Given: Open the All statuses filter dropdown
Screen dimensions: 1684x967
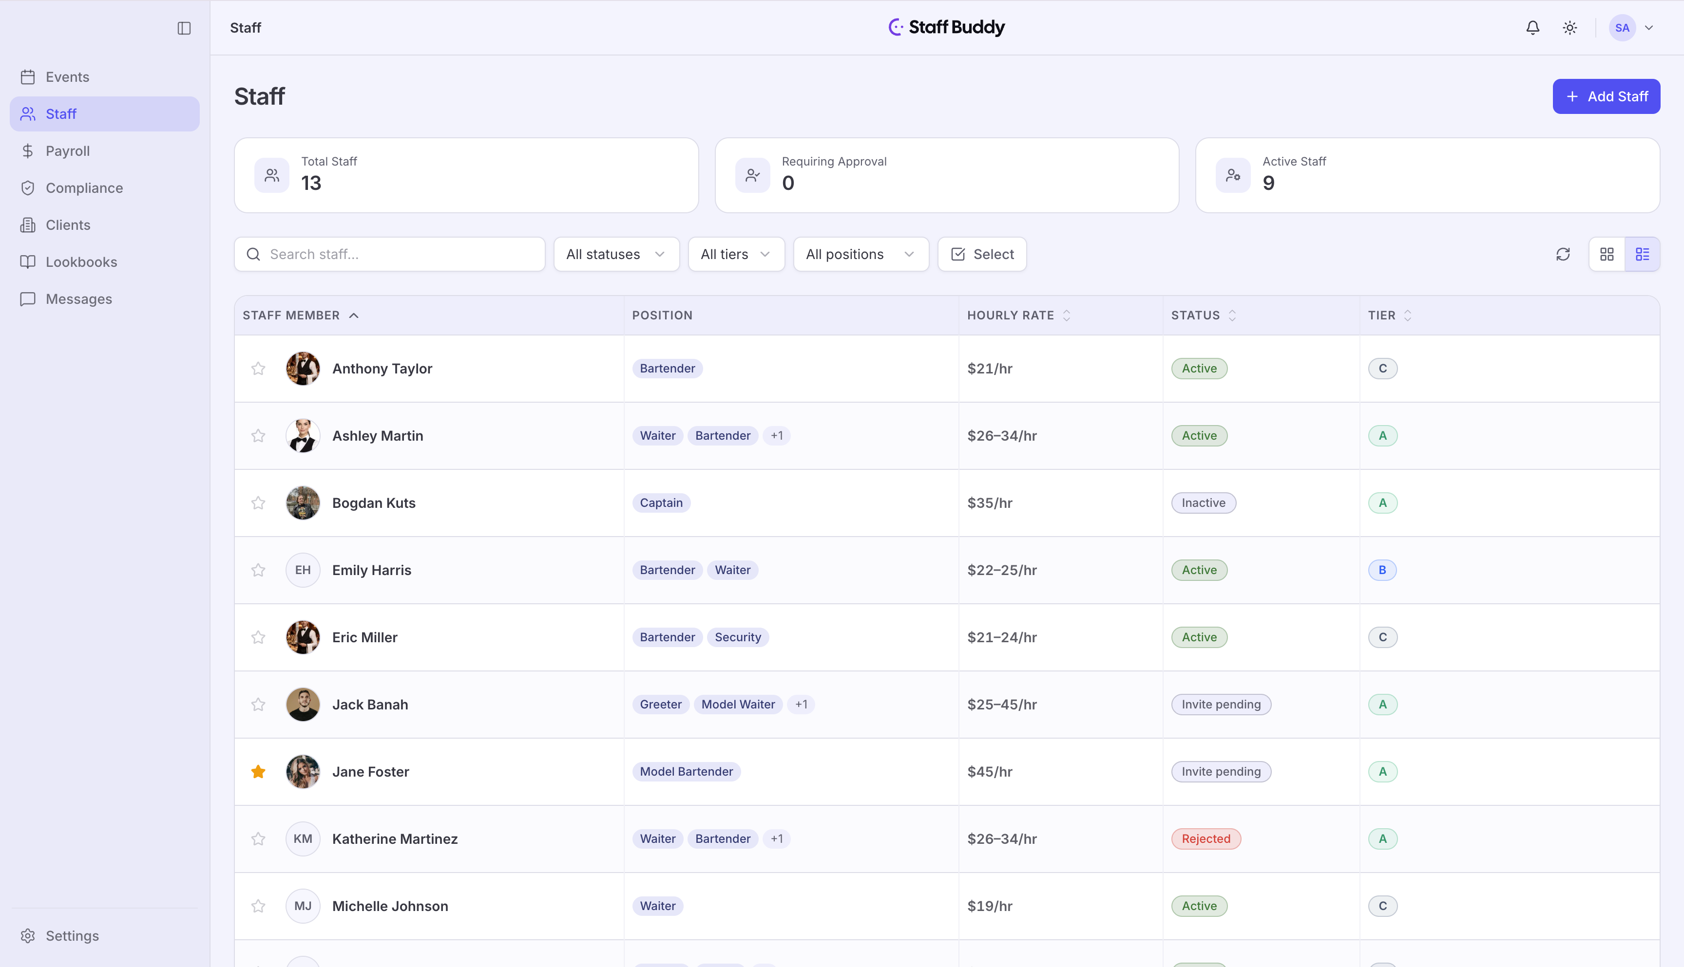Looking at the screenshot, I should click(x=616, y=254).
